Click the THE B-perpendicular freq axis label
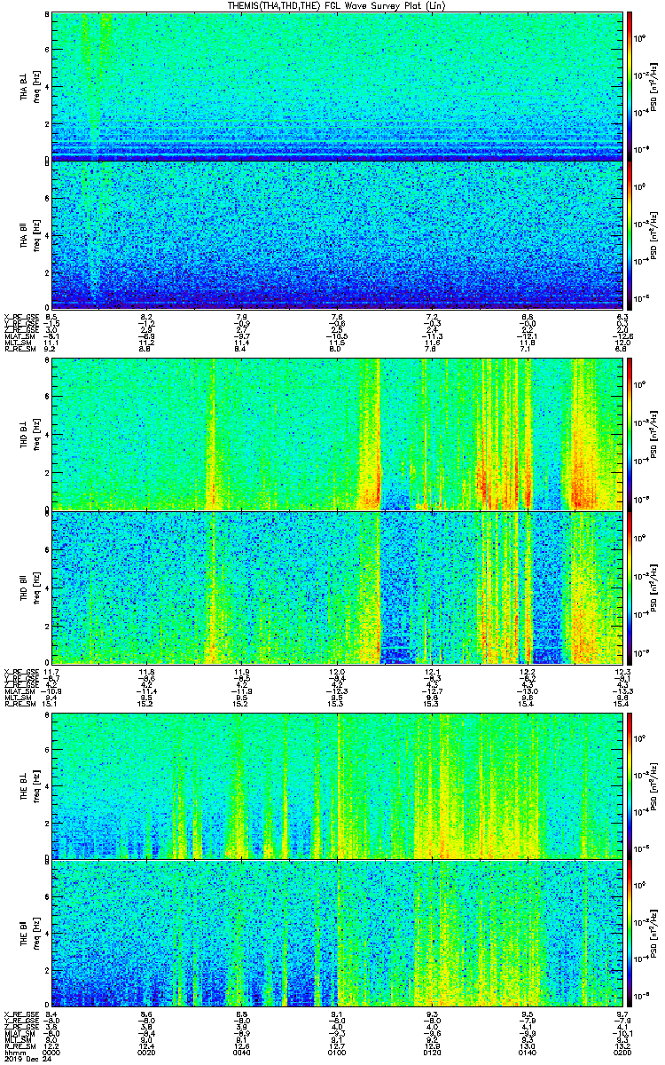The width and height of the screenshot is (665, 1065). 36,785
